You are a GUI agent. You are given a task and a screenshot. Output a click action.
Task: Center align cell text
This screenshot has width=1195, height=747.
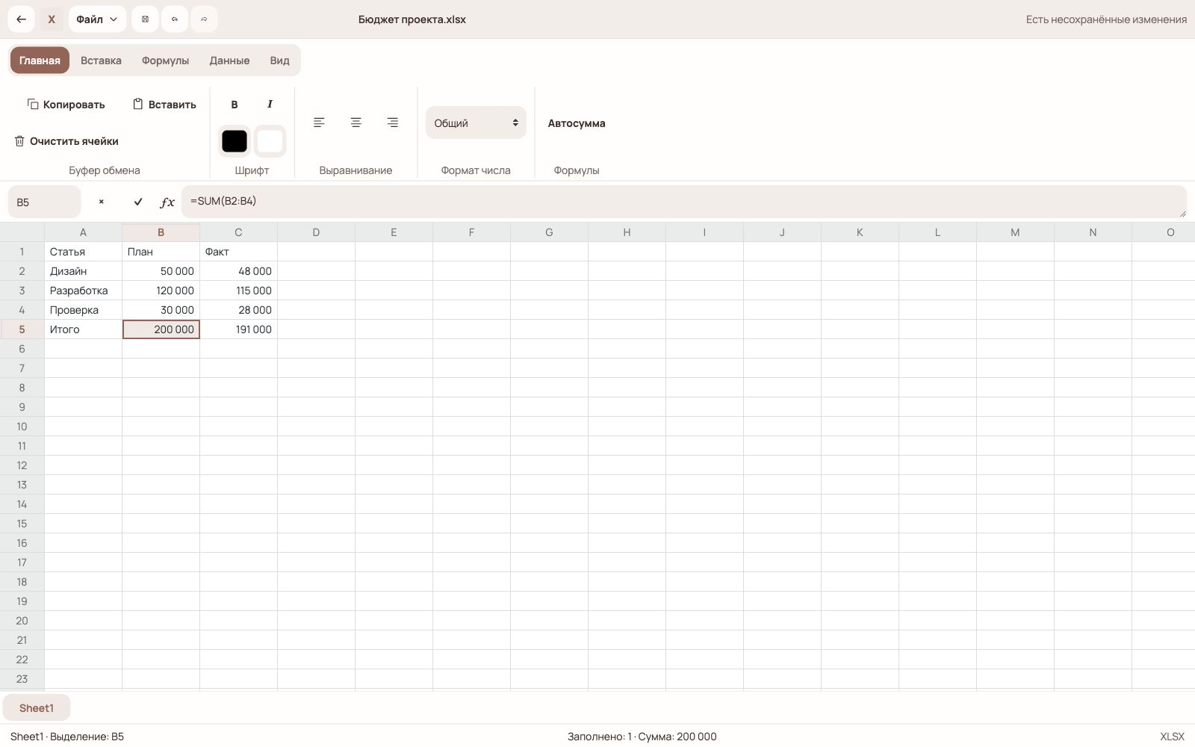pos(356,123)
